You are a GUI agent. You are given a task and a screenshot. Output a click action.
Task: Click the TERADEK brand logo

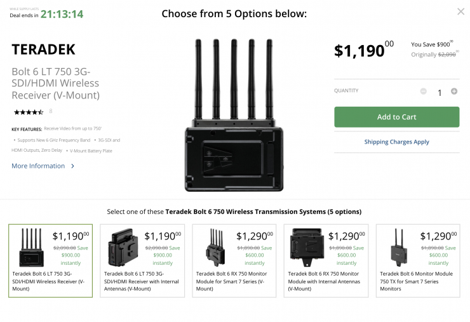(x=43, y=49)
